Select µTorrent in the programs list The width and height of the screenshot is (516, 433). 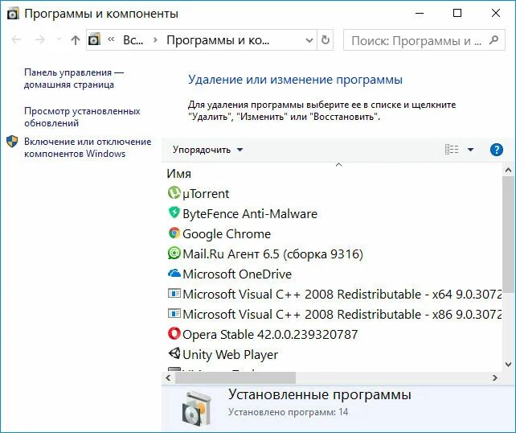click(206, 194)
